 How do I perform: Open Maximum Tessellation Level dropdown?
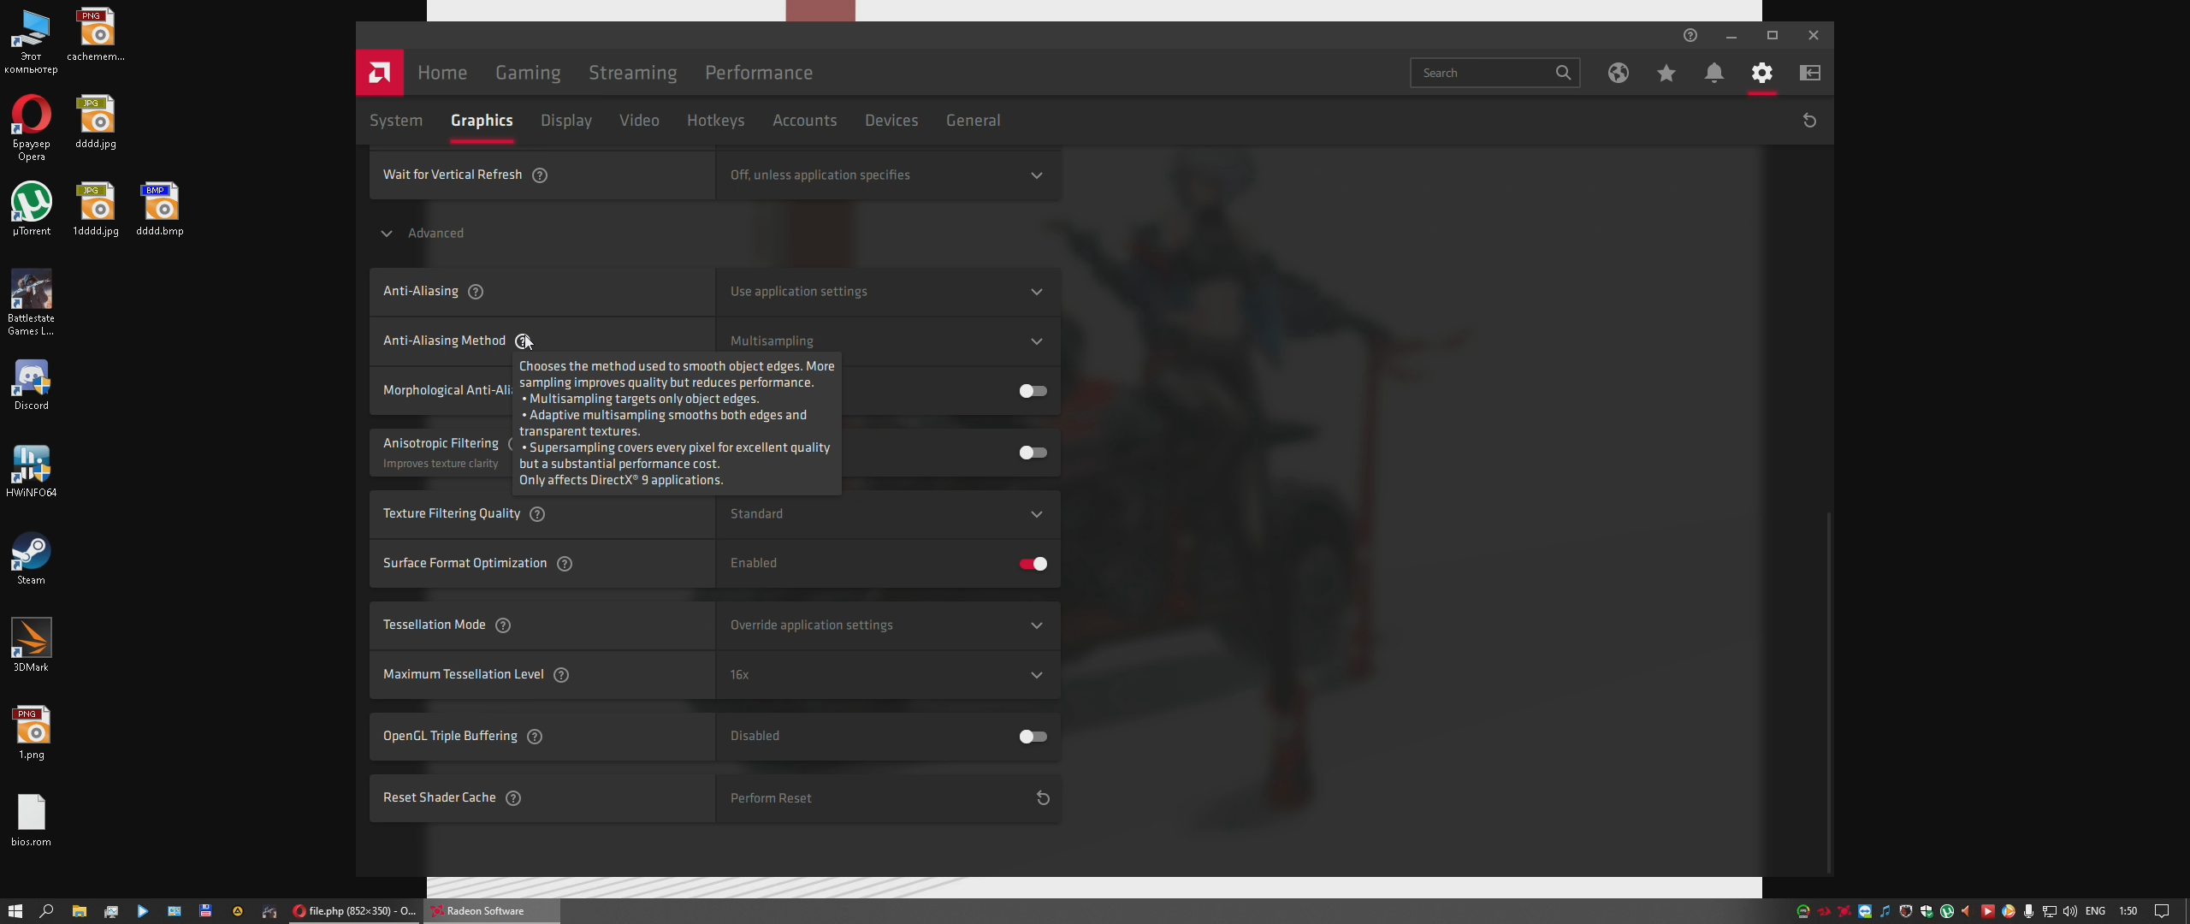point(887,675)
